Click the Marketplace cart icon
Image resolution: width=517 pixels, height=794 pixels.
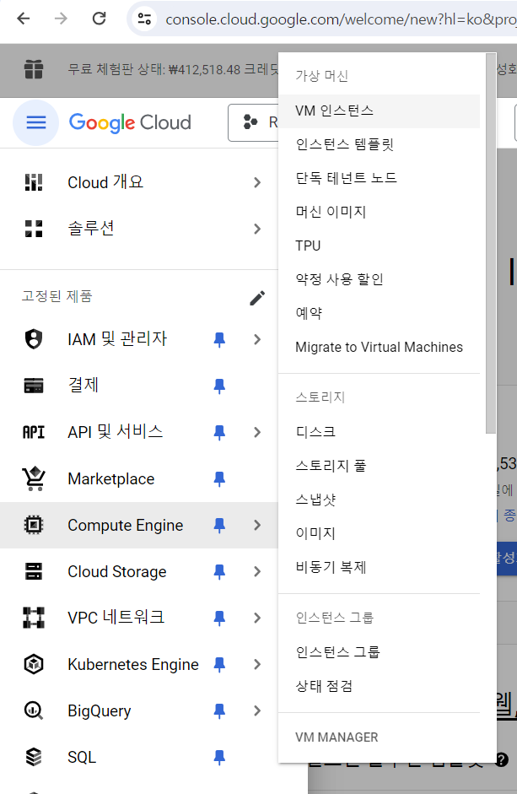click(34, 478)
